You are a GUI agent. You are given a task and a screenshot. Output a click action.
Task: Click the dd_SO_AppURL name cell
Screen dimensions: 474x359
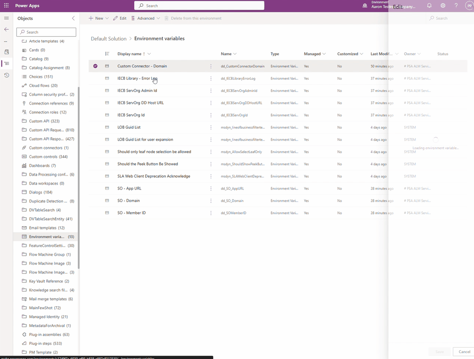(233, 189)
